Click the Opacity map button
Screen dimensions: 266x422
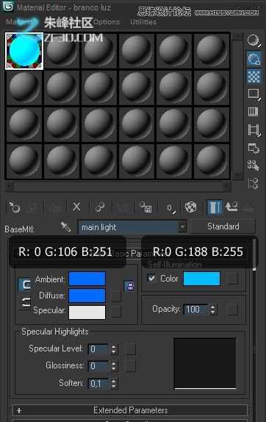tap(233, 310)
